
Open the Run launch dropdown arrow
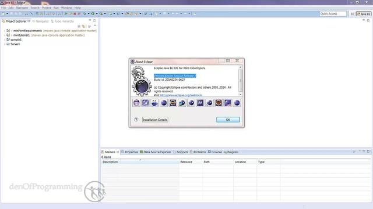(97, 14)
